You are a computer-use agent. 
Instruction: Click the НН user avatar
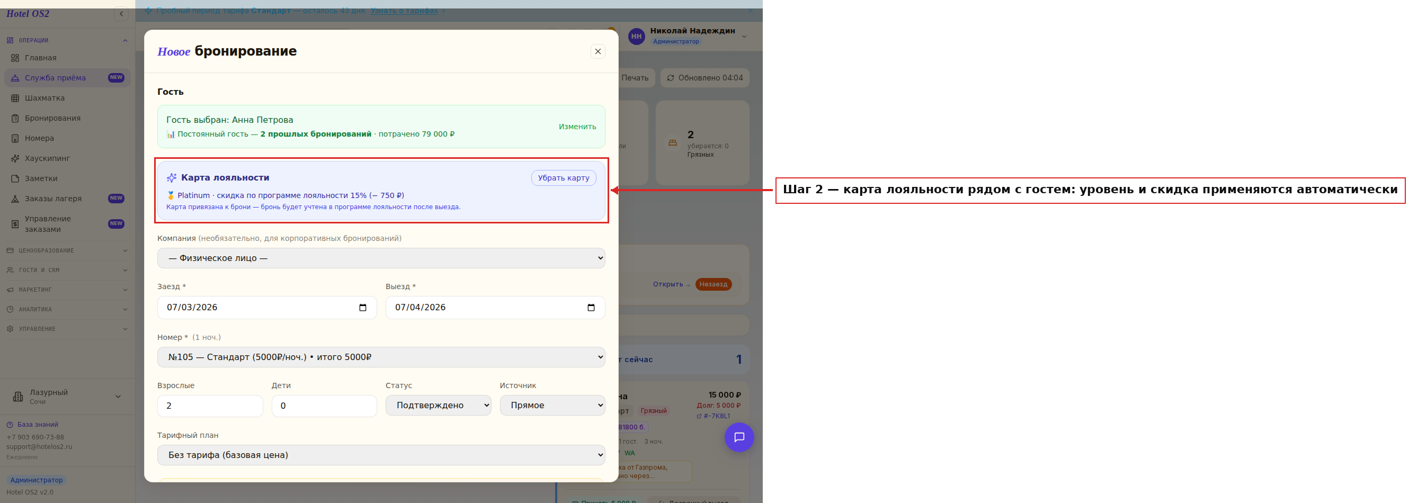coord(636,37)
